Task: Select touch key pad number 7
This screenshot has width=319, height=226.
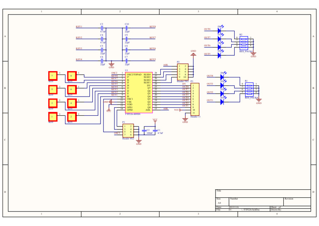Action: tap(53, 76)
